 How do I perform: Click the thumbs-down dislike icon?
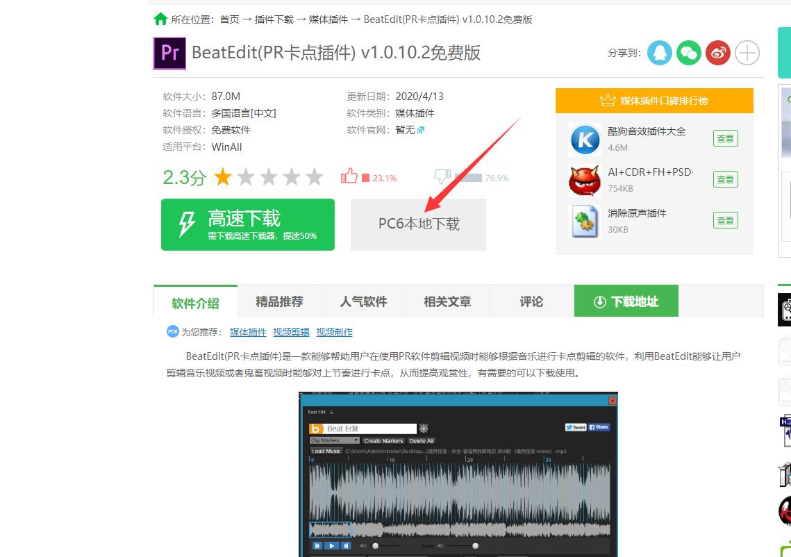pos(442,176)
